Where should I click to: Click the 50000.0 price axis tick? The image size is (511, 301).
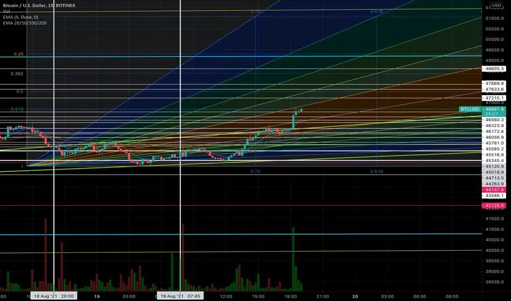point(495,39)
